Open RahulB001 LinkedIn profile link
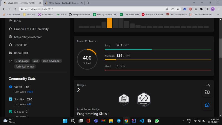Viewport: 222px width, 125px height. (21, 53)
